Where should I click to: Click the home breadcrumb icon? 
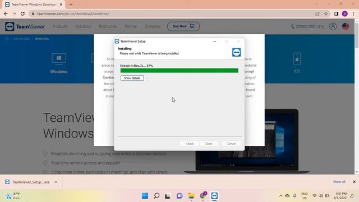point(7,39)
